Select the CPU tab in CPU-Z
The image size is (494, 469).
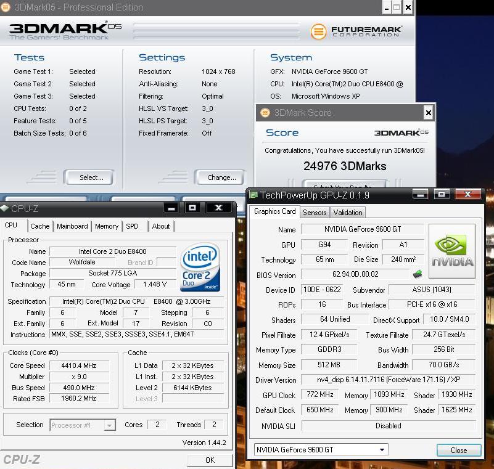10,226
